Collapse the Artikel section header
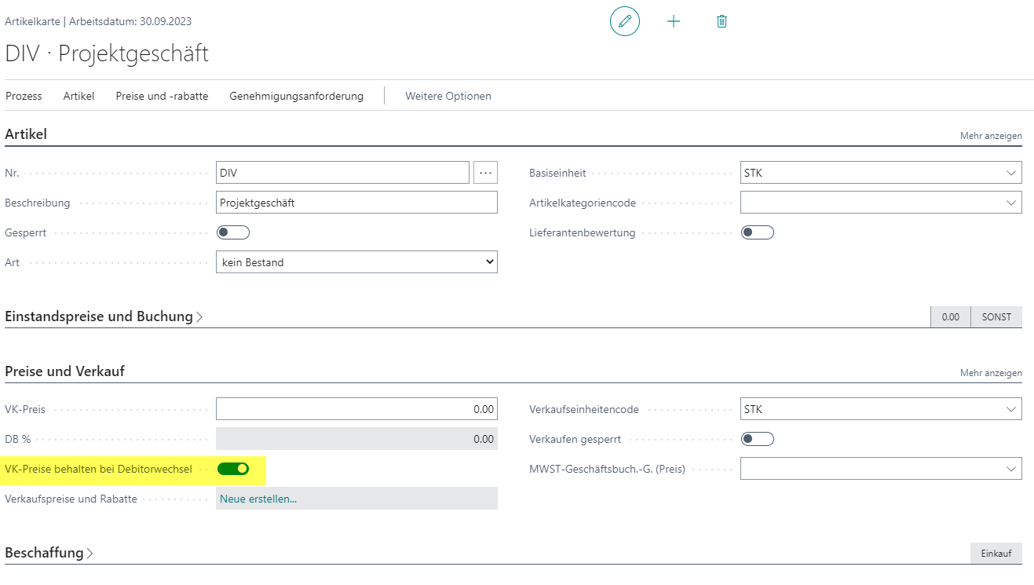1034x585 pixels. click(26, 134)
